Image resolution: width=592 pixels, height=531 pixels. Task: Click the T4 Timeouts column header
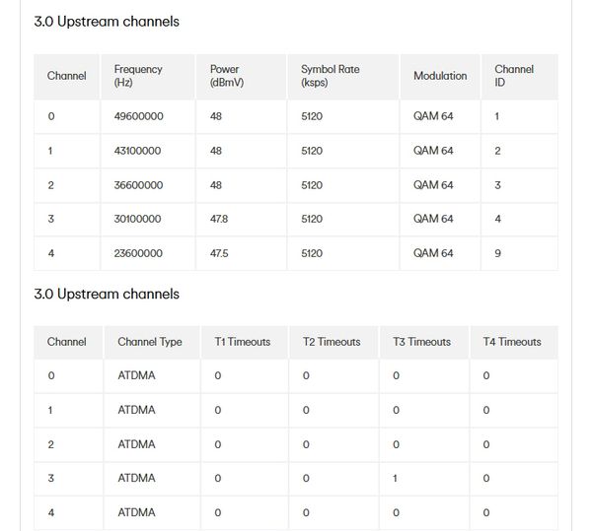point(514,342)
